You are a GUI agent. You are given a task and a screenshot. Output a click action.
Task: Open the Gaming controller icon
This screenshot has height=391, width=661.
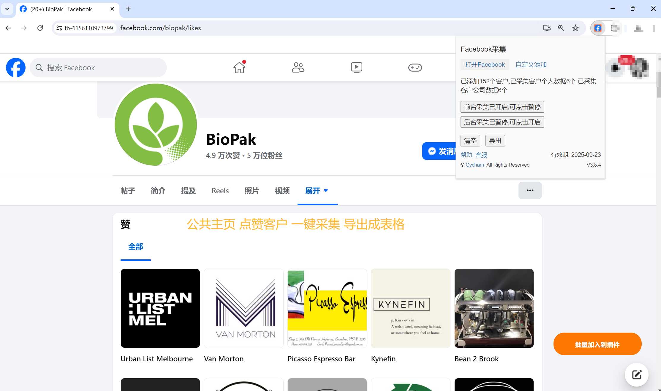click(415, 68)
